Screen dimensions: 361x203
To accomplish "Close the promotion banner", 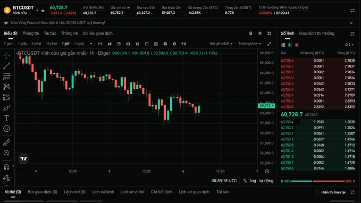I will pyautogui.click(x=351, y=23).
